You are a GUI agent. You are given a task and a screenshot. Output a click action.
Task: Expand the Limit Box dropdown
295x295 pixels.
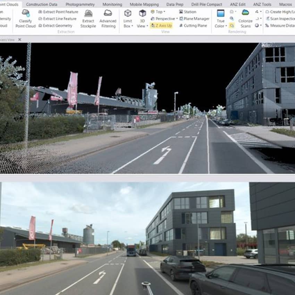pyautogui.click(x=128, y=26)
